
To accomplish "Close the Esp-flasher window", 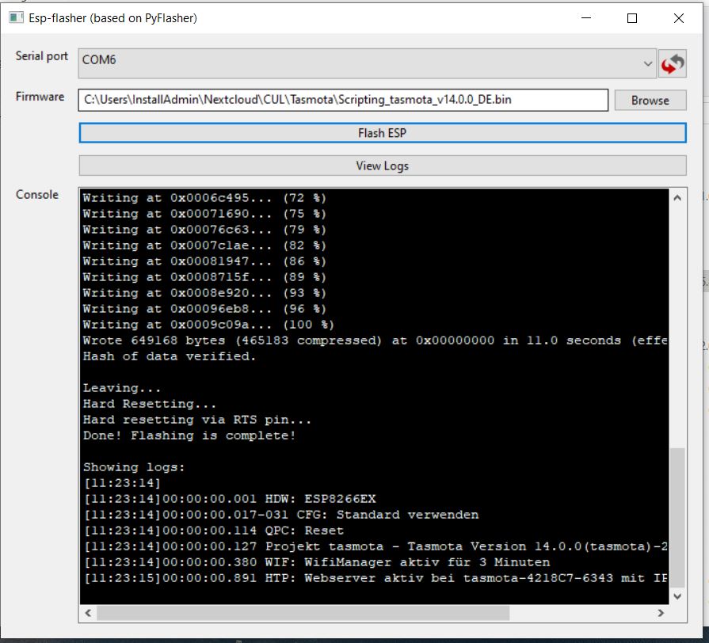I will pos(678,18).
